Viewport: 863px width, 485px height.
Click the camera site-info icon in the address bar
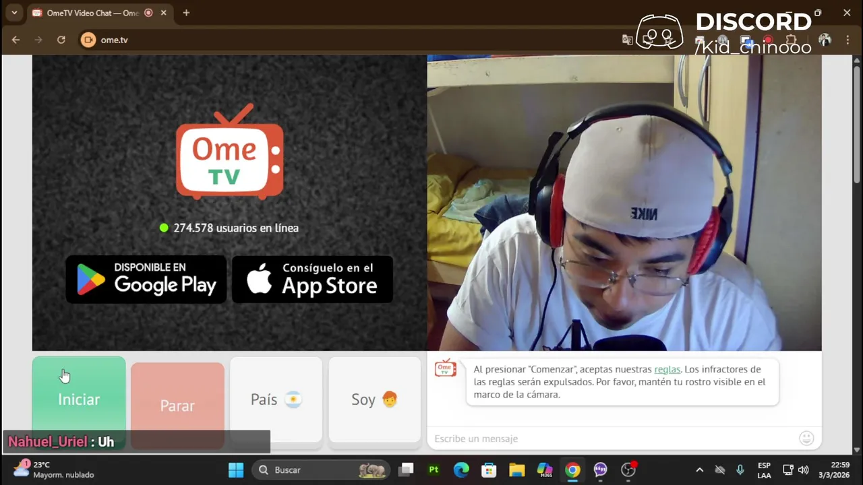point(88,40)
